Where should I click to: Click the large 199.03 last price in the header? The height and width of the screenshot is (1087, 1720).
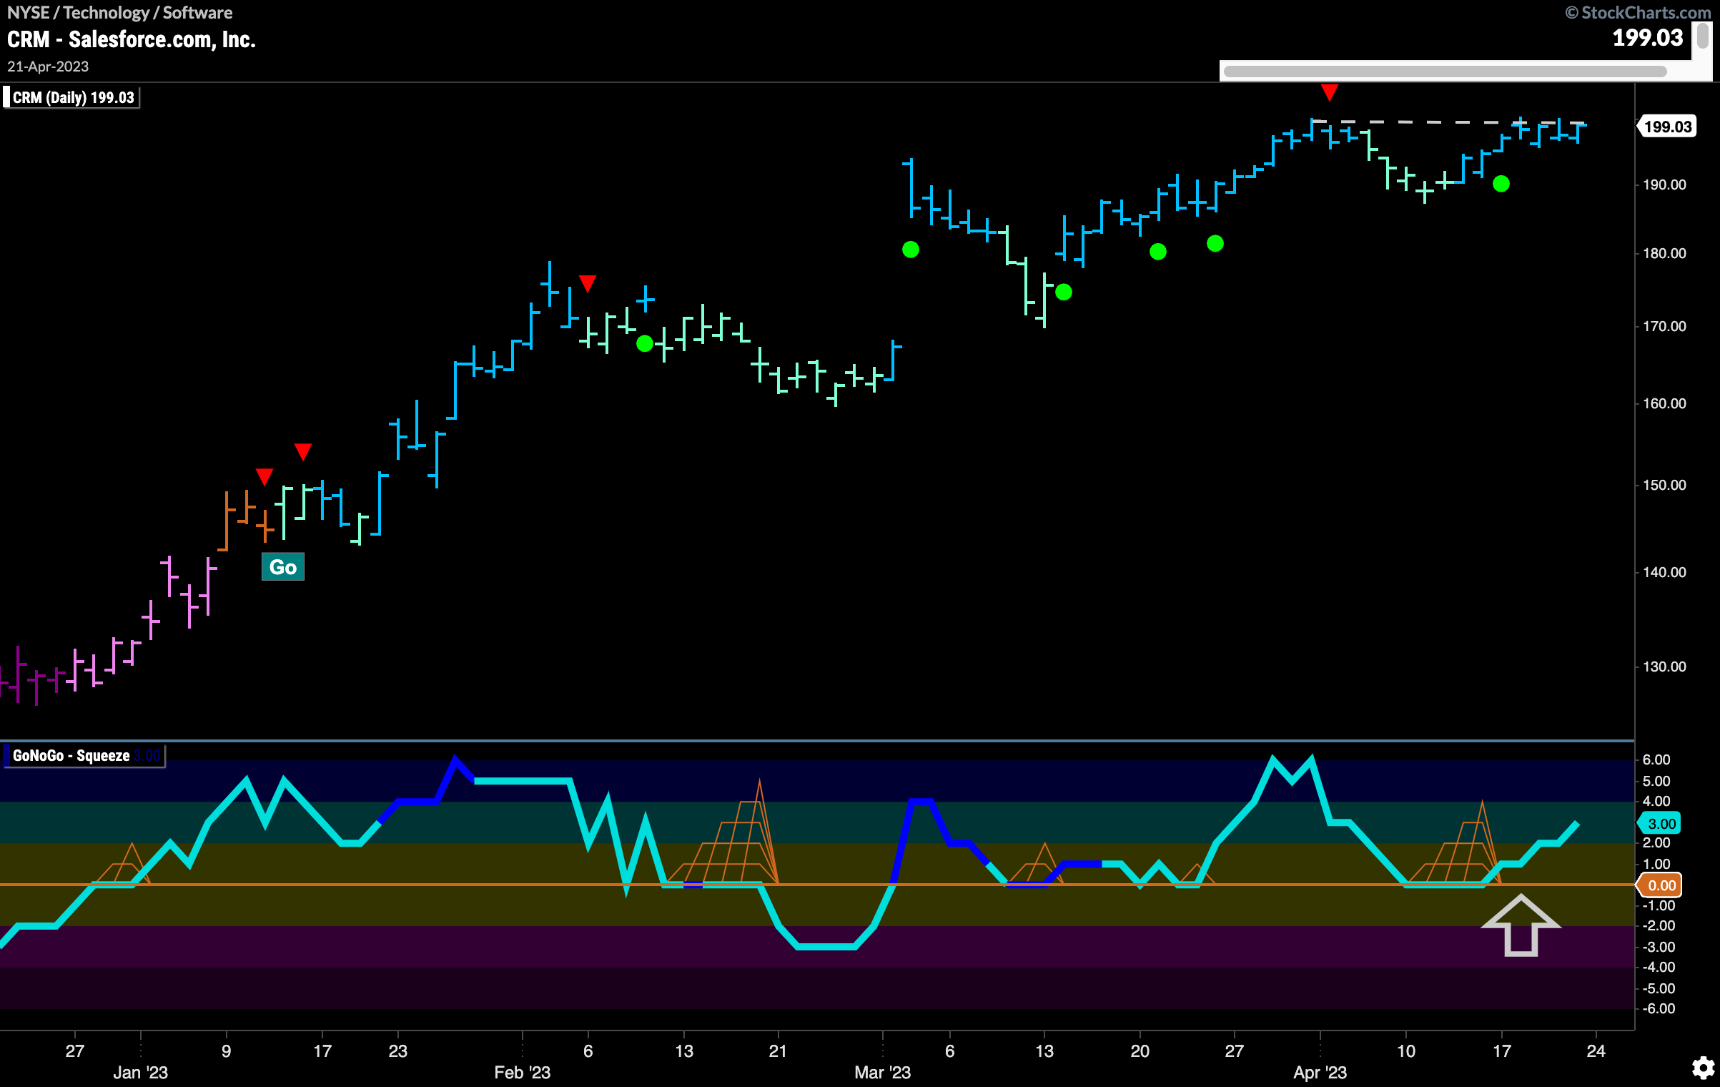point(1648,37)
